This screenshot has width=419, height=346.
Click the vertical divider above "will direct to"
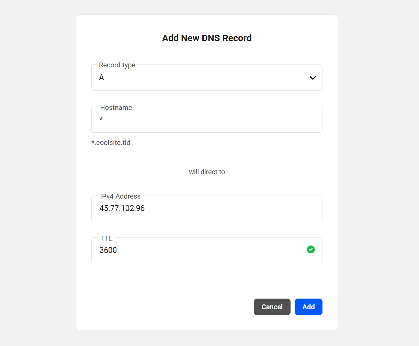pos(207,159)
